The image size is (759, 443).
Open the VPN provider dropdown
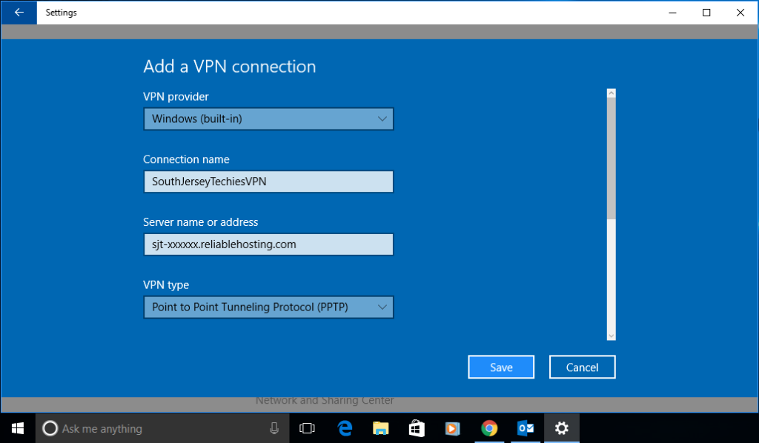pyautogui.click(x=268, y=119)
